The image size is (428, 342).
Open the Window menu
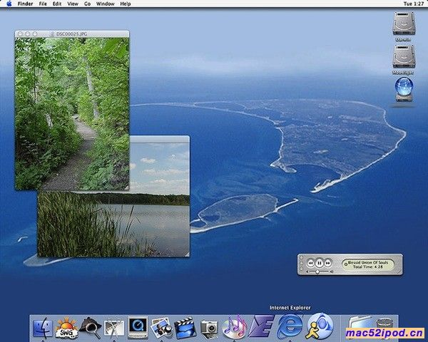pos(105,4)
